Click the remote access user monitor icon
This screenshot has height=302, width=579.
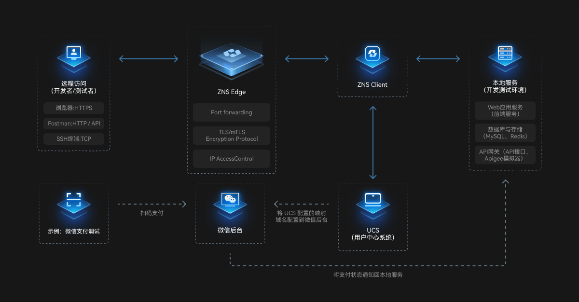click(74, 57)
